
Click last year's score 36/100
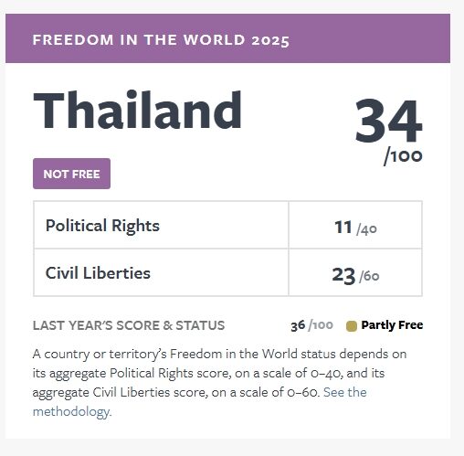[311, 325]
